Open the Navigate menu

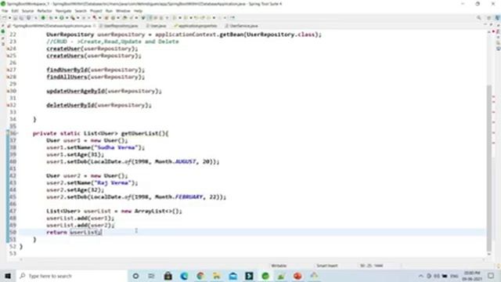pyautogui.click(x=63, y=11)
